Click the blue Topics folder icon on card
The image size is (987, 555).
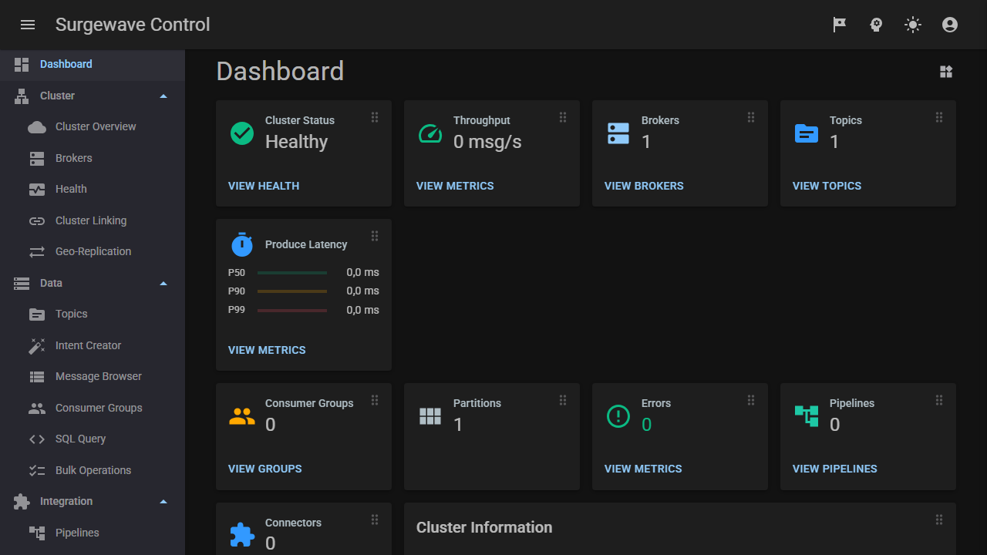tap(807, 133)
